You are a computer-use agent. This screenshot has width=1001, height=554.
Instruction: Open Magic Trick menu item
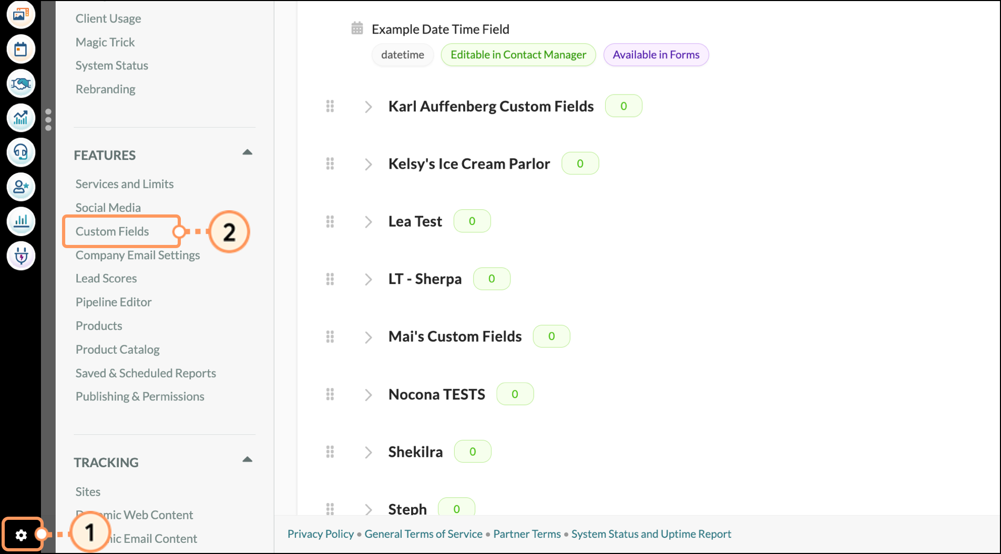105,42
